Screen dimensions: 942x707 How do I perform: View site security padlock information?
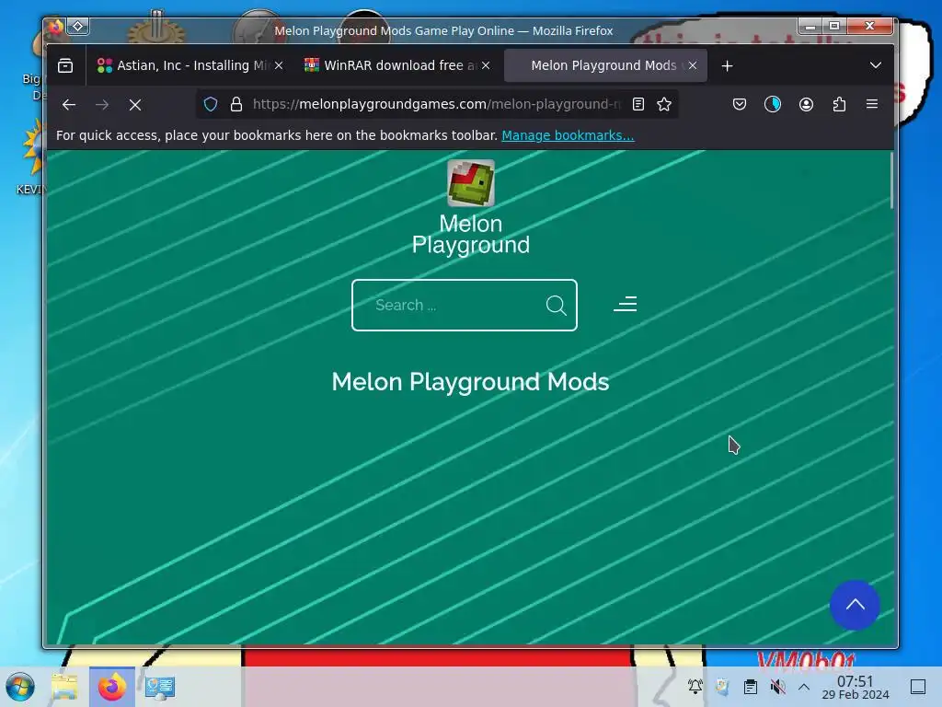pyautogui.click(x=236, y=104)
